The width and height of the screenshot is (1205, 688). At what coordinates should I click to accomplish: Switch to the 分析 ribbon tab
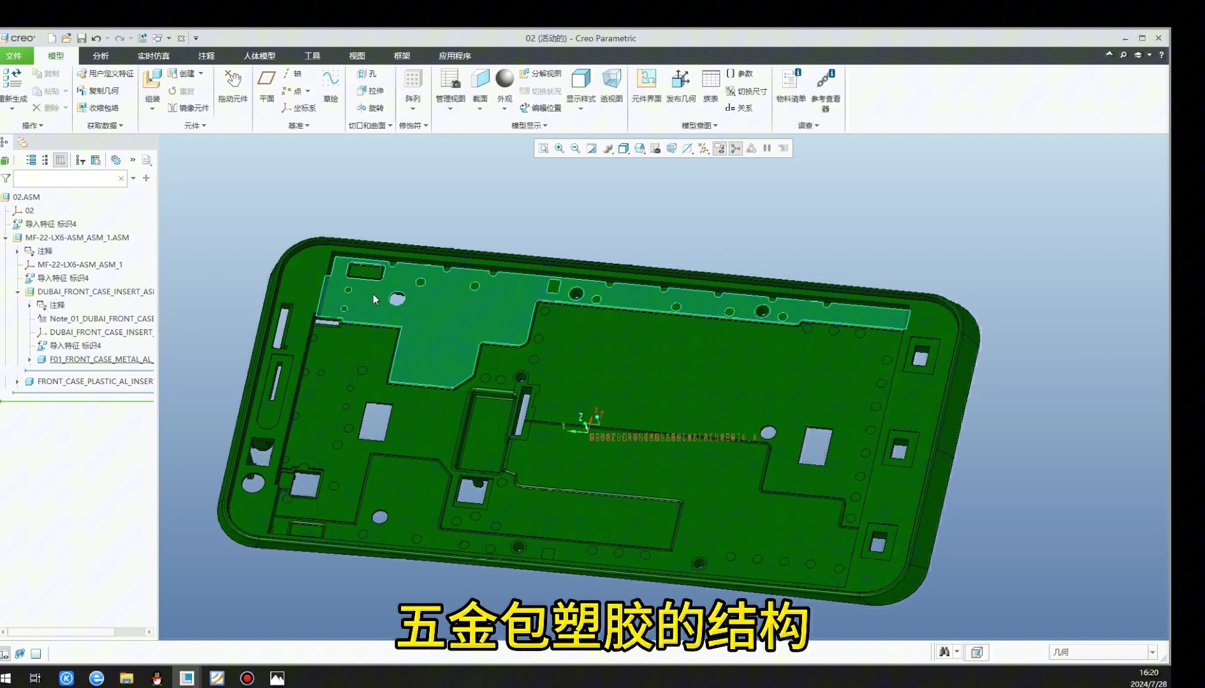(99, 56)
